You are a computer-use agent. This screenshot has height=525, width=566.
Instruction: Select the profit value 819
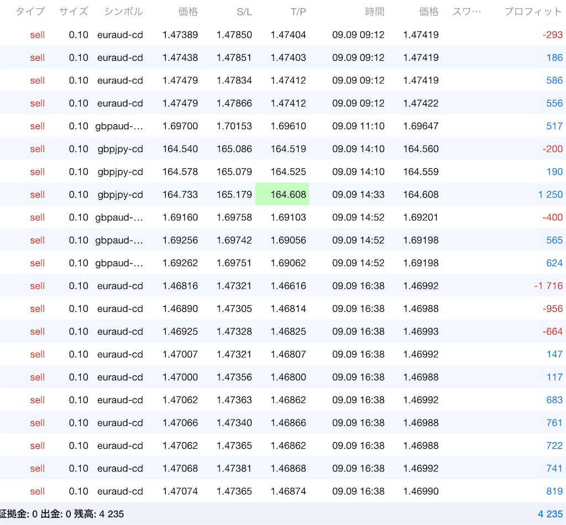click(x=554, y=491)
